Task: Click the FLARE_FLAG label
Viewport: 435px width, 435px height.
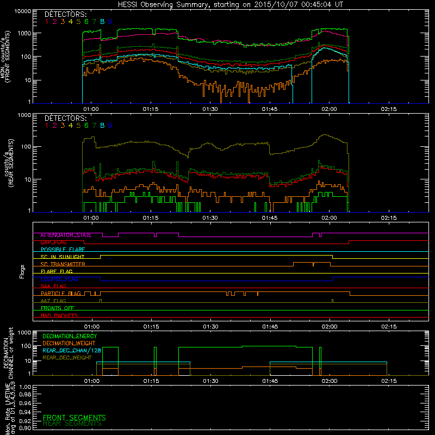Action: tap(57, 271)
